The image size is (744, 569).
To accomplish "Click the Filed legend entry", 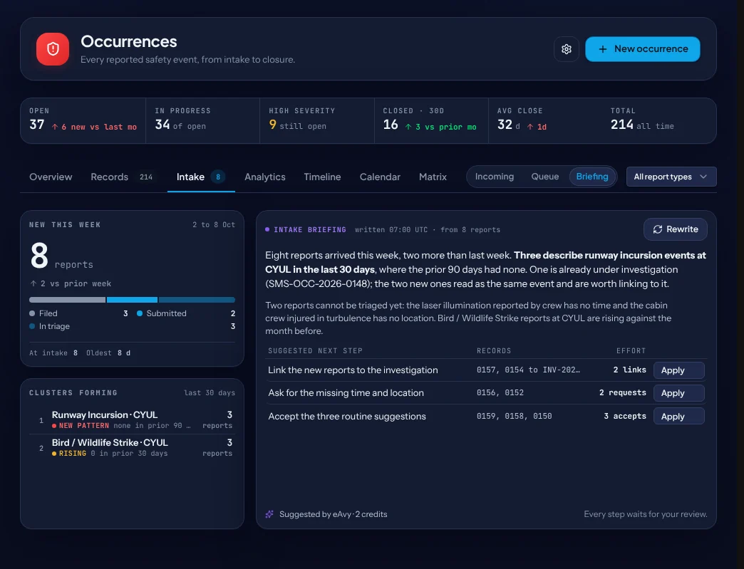I will point(79,313).
